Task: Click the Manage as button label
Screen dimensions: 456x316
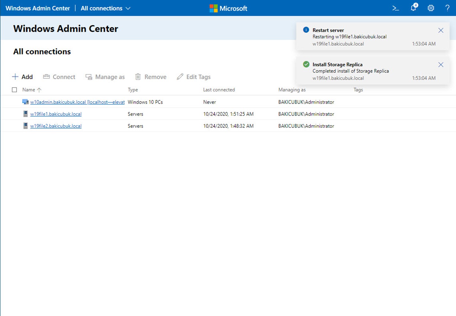Action: pos(110,77)
